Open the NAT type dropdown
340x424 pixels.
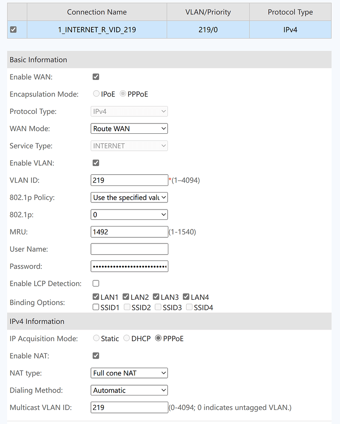click(x=129, y=373)
